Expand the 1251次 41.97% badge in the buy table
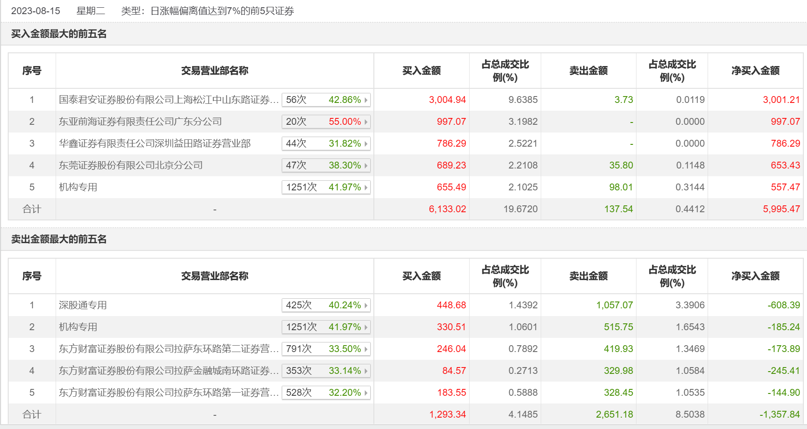The width and height of the screenshot is (807, 429). 326,187
